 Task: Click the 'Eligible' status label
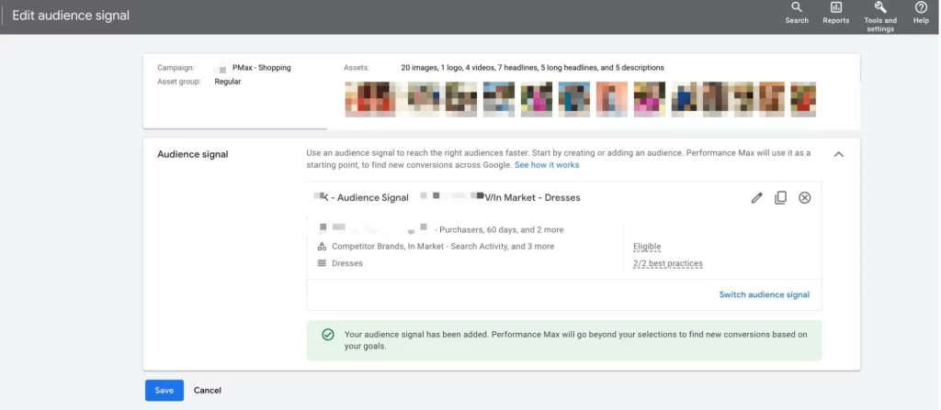pos(647,247)
